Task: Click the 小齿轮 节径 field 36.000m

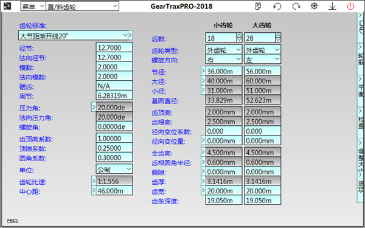Action: (223, 71)
